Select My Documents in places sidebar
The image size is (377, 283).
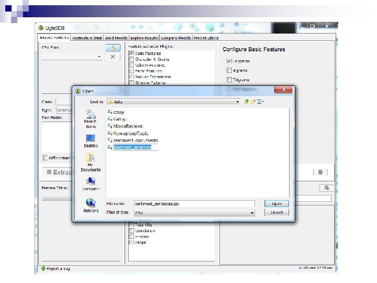point(91,162)
